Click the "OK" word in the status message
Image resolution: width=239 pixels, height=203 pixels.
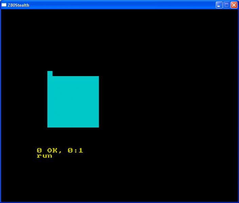(52, 151)
